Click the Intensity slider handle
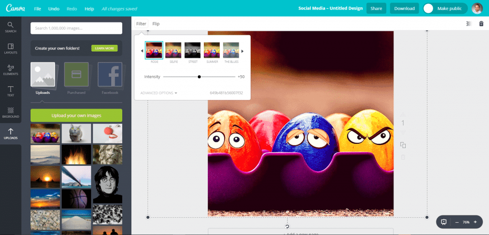This screenshot has height=235, width=489. 199,77
